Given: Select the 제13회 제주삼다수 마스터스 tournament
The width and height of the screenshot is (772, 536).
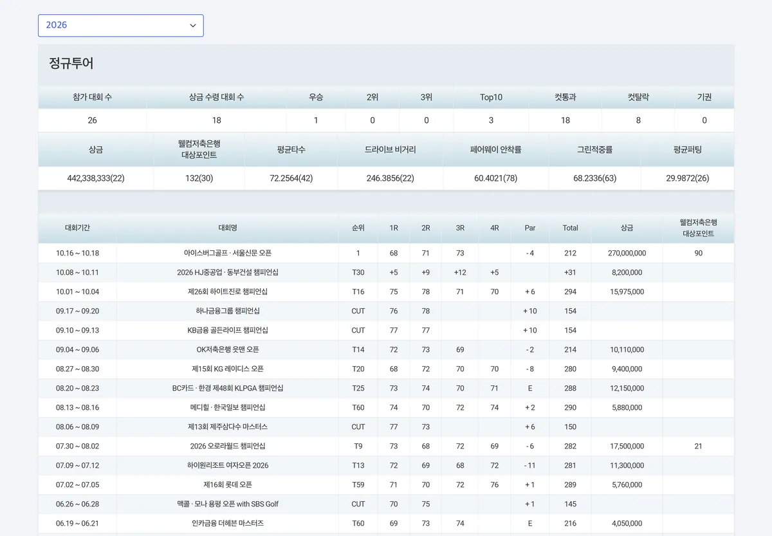Looking at the screenshot, I should click(x=228, y=427).
